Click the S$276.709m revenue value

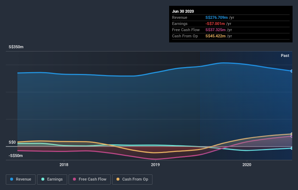pos(216,18)
